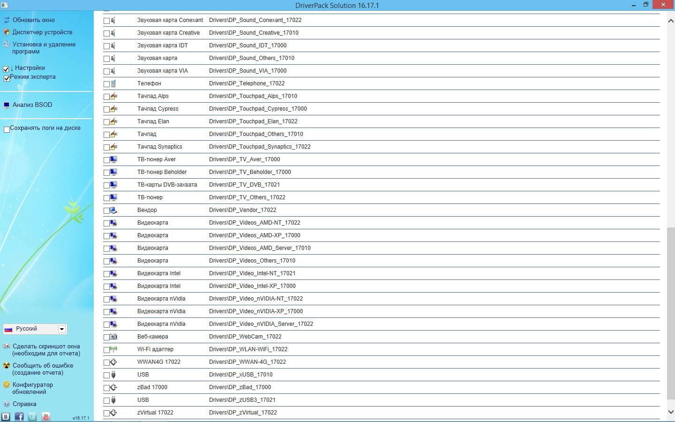Click the Drivers\DP_Sound_Others_17010 path
Screen dimensions: 675x422
[x=252, y=58]
